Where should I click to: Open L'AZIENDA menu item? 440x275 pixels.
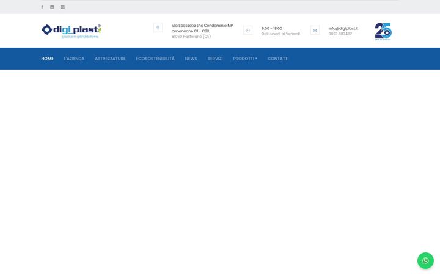click(74, 59)
